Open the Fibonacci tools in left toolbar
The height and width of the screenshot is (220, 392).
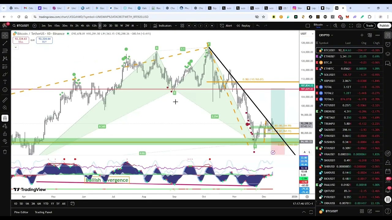5,51
